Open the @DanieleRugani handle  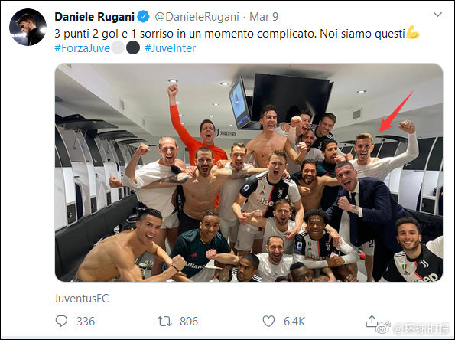click(197, 17)
